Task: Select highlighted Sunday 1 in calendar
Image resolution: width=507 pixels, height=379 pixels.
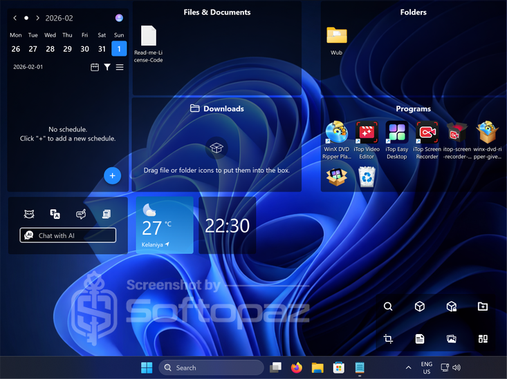Action: [119, 49]
